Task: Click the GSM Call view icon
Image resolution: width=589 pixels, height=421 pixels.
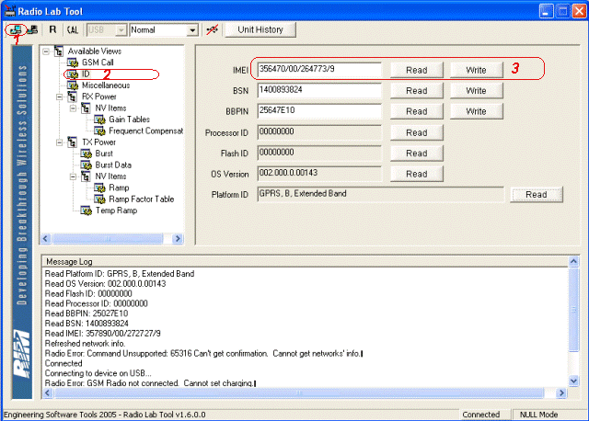Action: click(x=73, y=63)
